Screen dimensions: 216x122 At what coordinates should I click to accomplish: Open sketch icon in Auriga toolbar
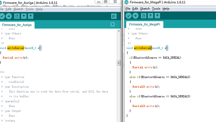coord(24,16)
